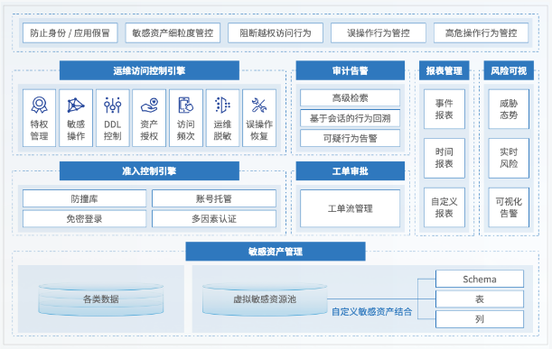This screenshot has height=349, width=552.
Task: Open the 威胁态势 tile
Action: 509,109
